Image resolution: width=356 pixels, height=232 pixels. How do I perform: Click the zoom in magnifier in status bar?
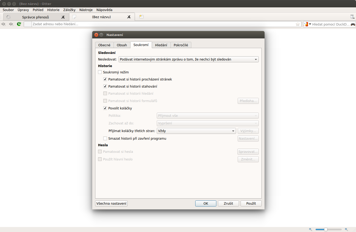[x=347, y=229]
